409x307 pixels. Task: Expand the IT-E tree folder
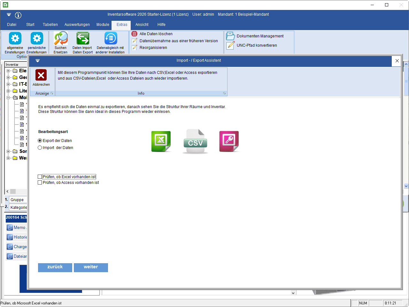[8, 84]
